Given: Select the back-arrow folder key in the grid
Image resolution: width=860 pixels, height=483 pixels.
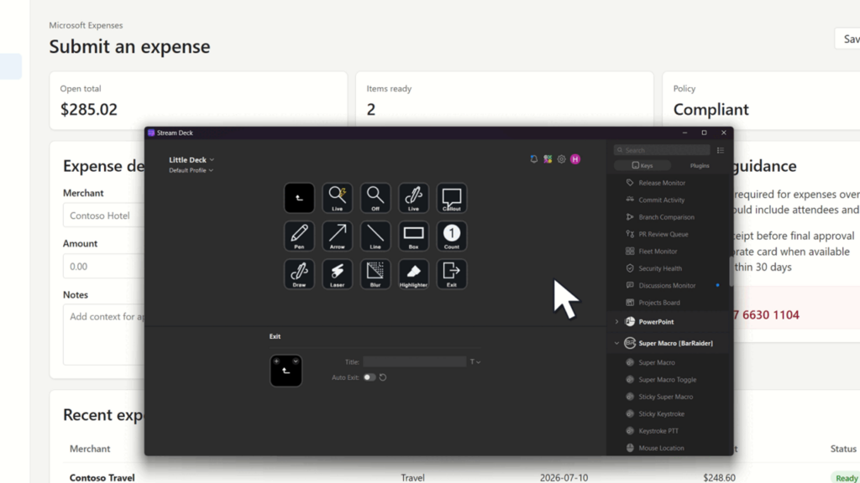Looking at the screenshot, I should [x=299, y=198].
